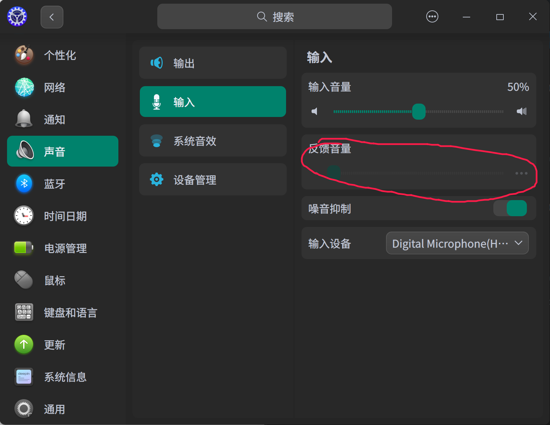
Task: Click the loud volume speaker icon
Action: pos(521,111)
